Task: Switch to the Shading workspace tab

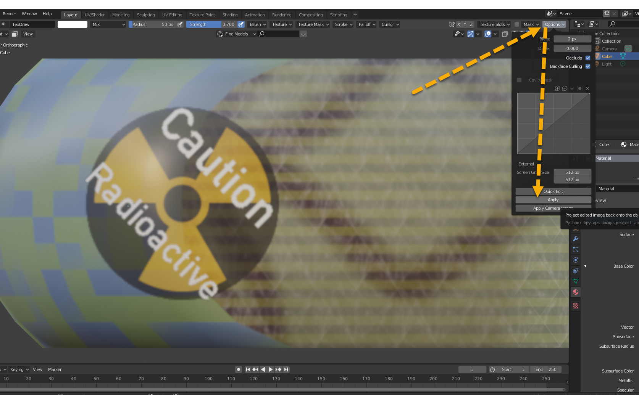Action: click(230, 15)
